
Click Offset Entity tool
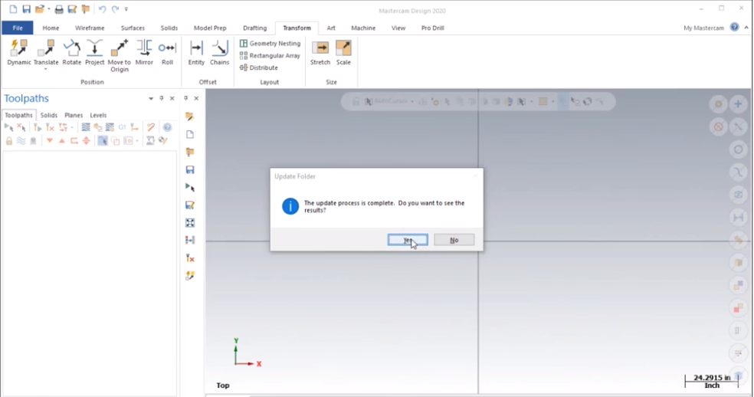pyautogui.click(x=196, y=52)
